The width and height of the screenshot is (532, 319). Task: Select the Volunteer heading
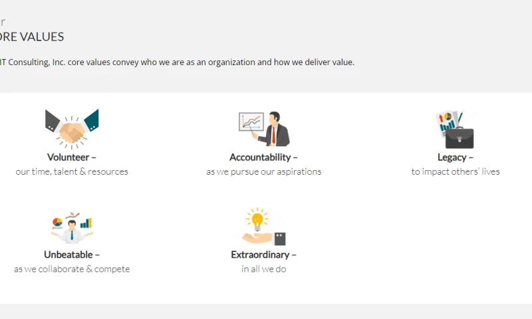pyautogui.click(x=72, y=158)
